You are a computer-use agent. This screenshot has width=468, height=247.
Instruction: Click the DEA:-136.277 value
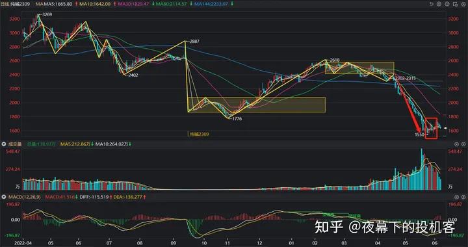(128, 197)
